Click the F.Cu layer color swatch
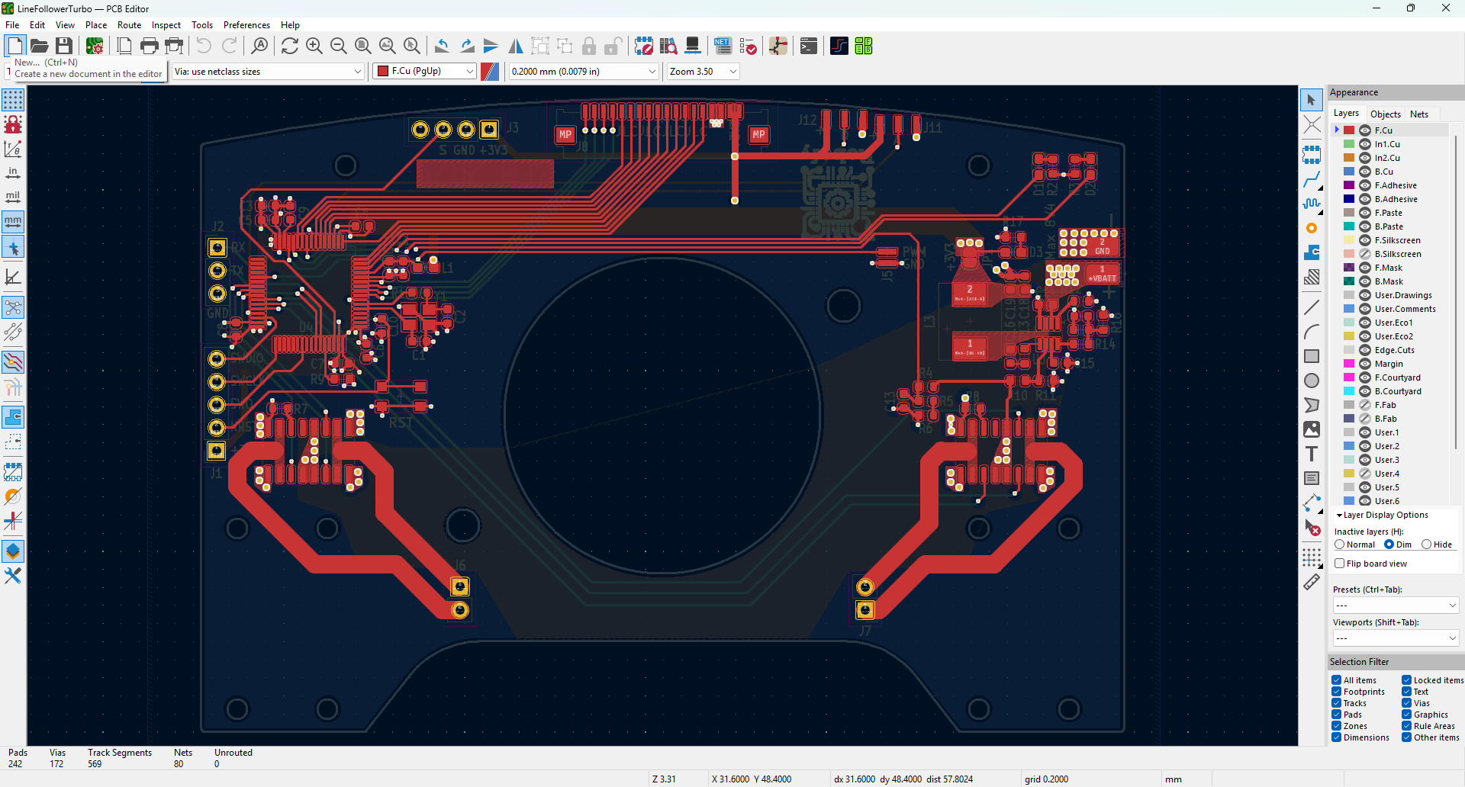This screenshot has height=787, width=1465. tap(1349, 130)
